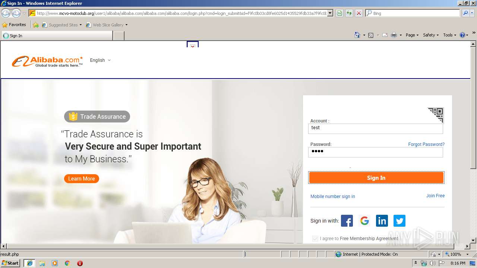This screenshot has height=268, width=477.
Task: Open the Tools menu
Action: [450, 35]
